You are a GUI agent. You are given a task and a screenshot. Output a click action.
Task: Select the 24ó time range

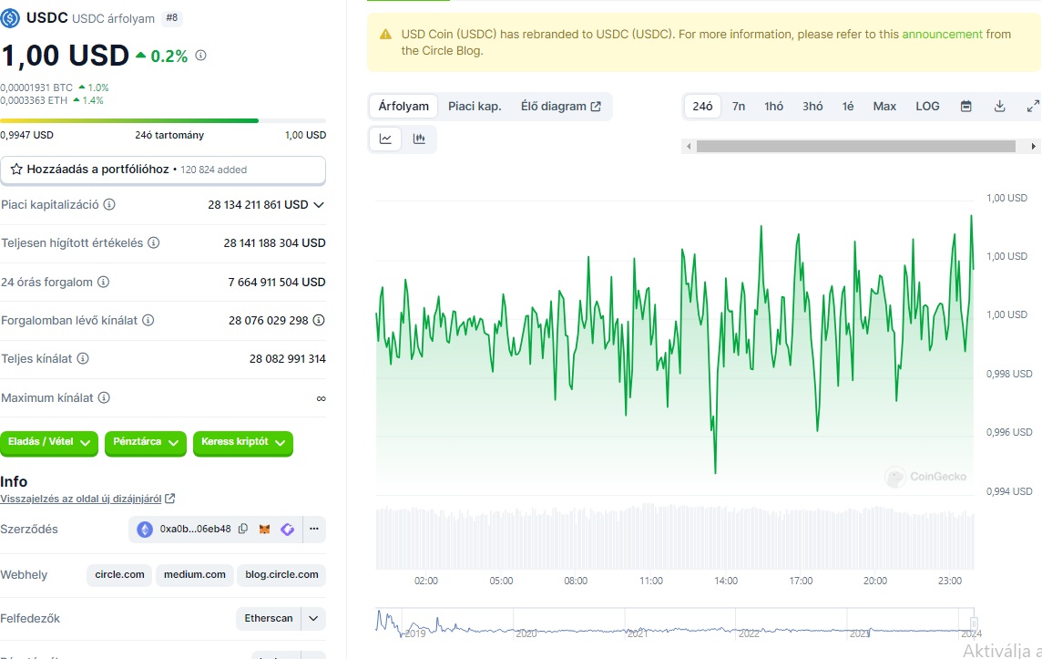(702, 107)
